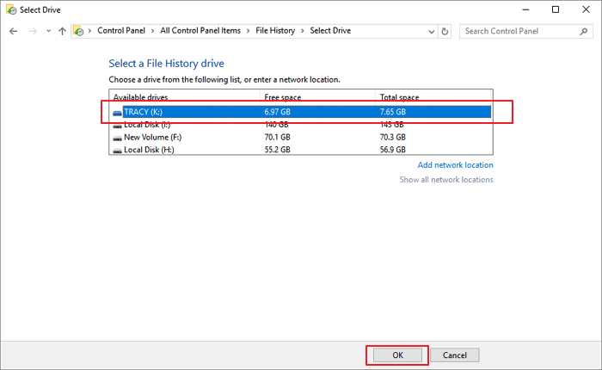Click the 55.2 GB free space value
Image resolution: width=602 pixels, height=370 pixels.
tap(277, 150)
